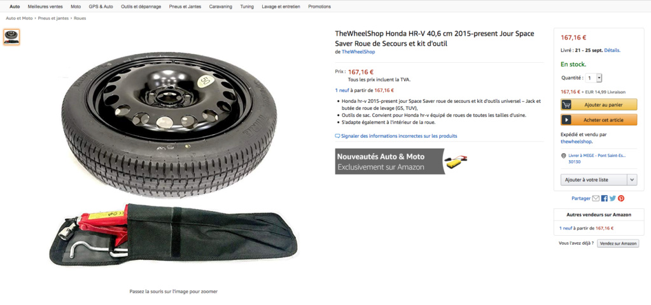
Task: Open the Caravaning menu item
Action: coord(220,6)
